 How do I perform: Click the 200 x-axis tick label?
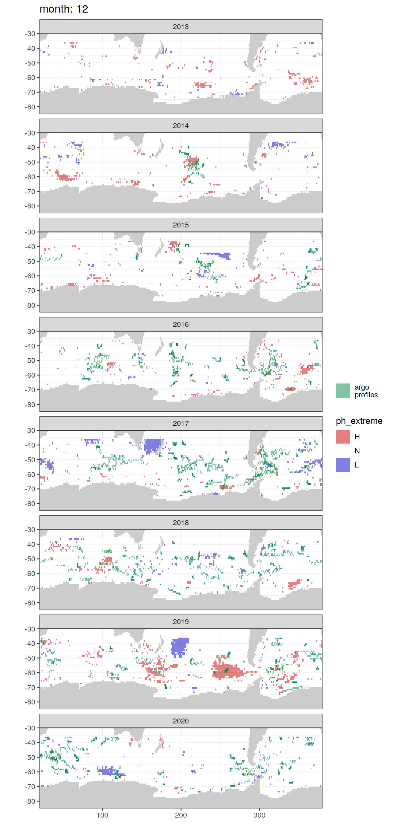[x=181, y=815]
